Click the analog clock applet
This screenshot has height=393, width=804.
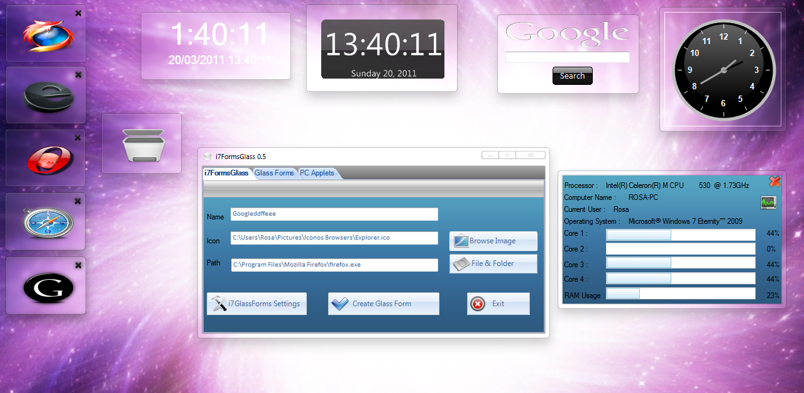pyautogui.click(x=724, y=70)
